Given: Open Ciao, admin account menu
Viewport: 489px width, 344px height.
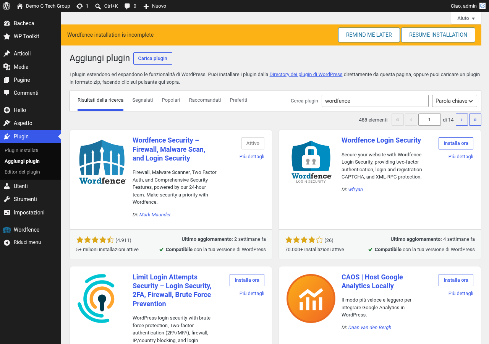Looking at the screenshot, I should pos(468,6).
